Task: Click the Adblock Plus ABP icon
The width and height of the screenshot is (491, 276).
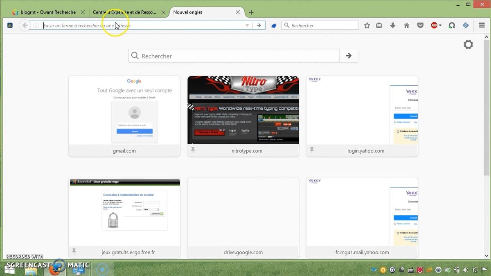Action: pos(435,25)
